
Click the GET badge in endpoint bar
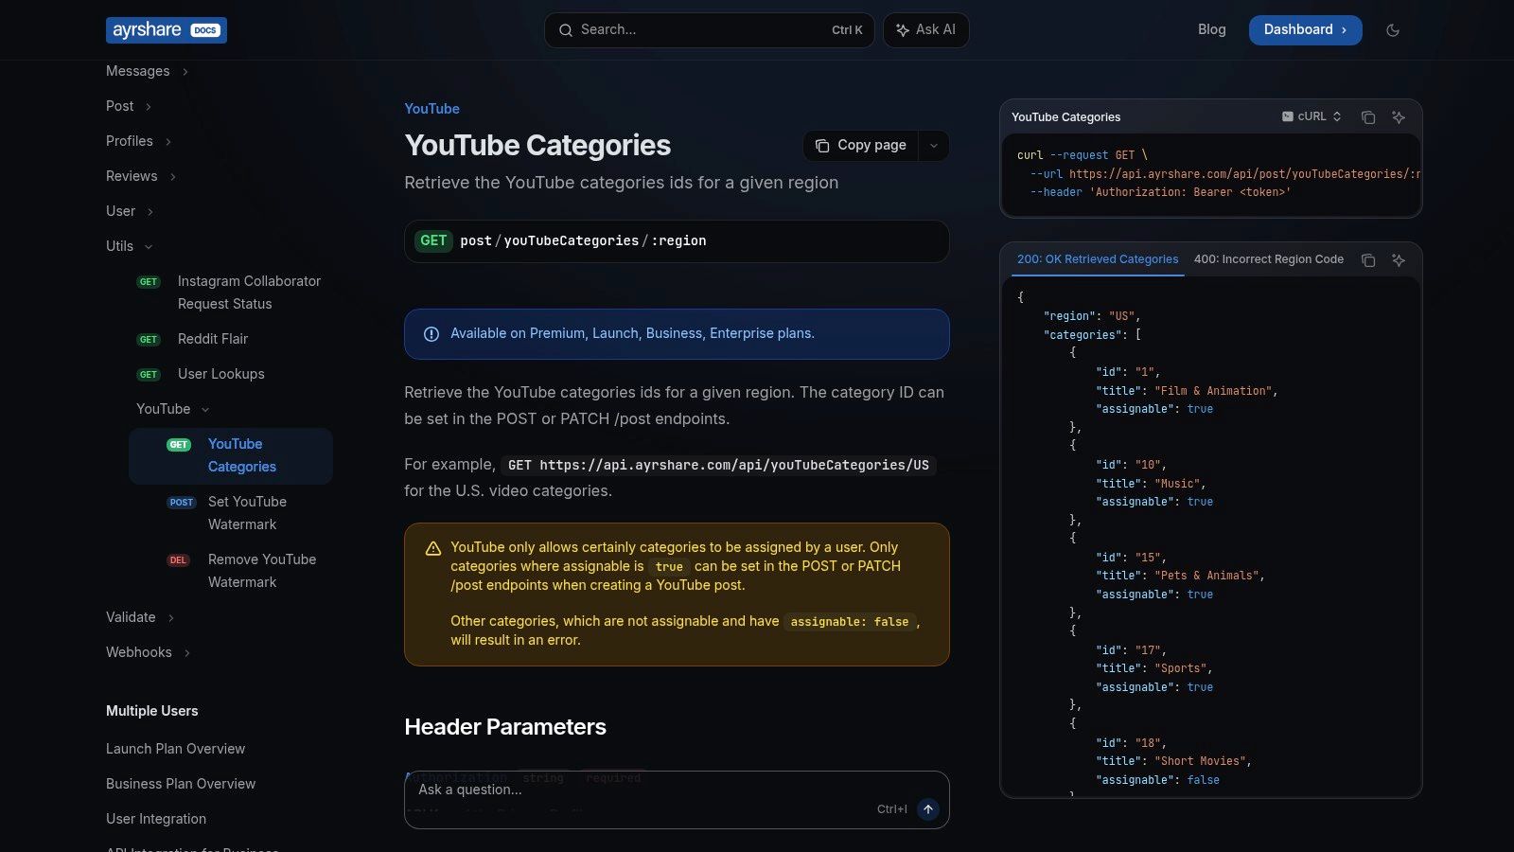[433, 240]
